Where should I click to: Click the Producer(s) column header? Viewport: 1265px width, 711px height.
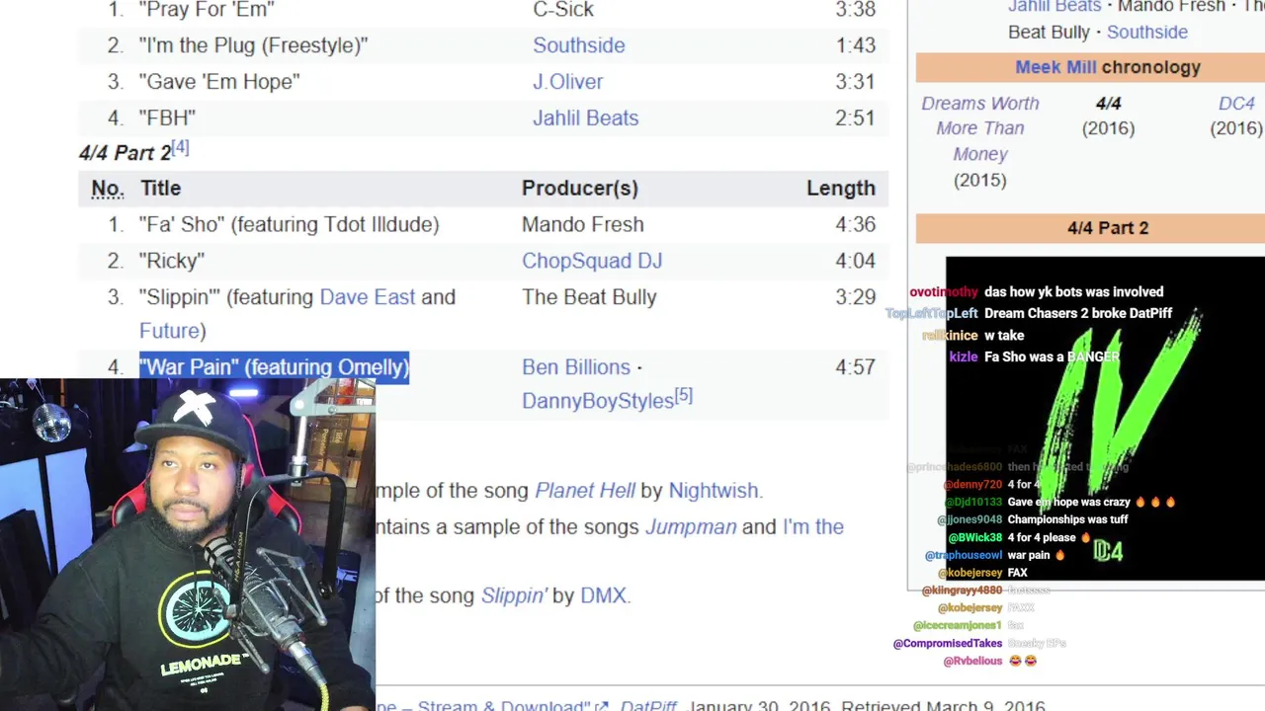pos(580,189)
